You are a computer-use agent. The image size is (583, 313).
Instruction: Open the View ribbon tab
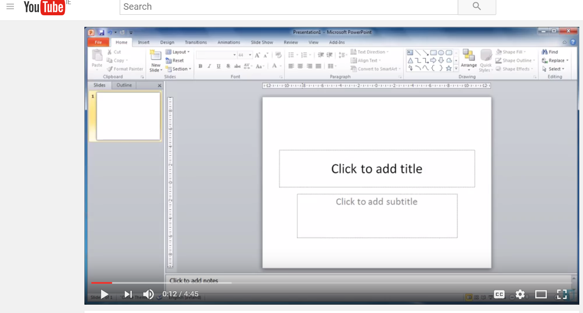[314, 43]
